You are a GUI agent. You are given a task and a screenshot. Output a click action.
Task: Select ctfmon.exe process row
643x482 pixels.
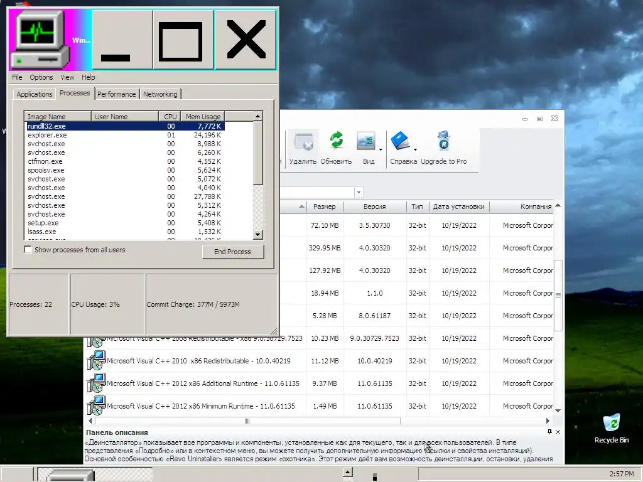125,161
